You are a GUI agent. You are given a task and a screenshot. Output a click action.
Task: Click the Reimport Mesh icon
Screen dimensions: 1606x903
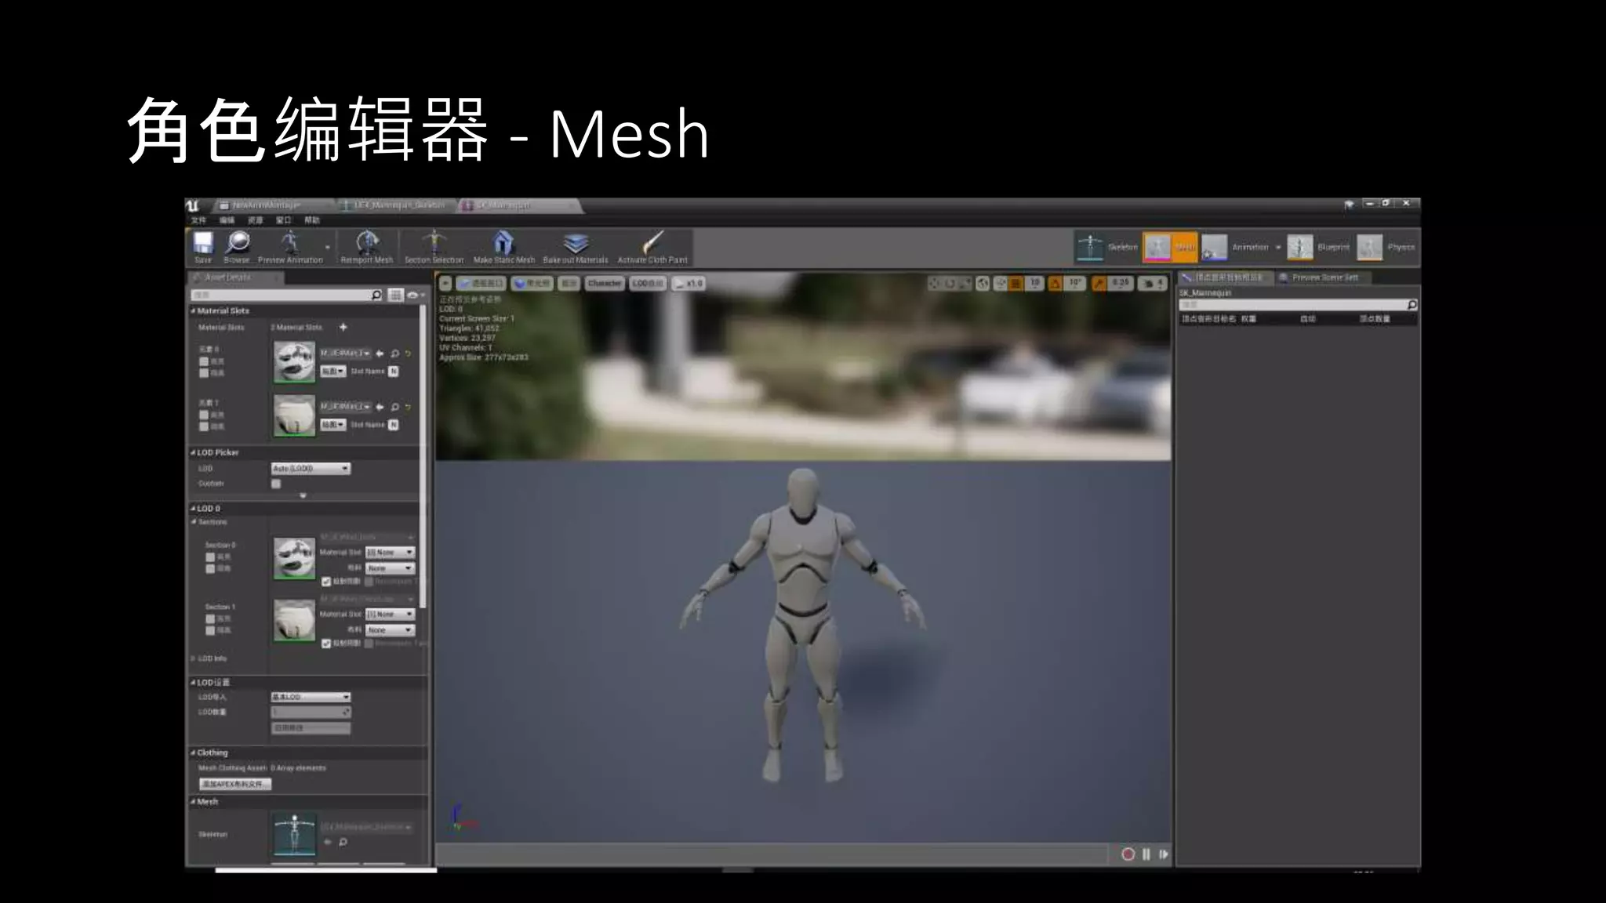click(x=367, y=242)
